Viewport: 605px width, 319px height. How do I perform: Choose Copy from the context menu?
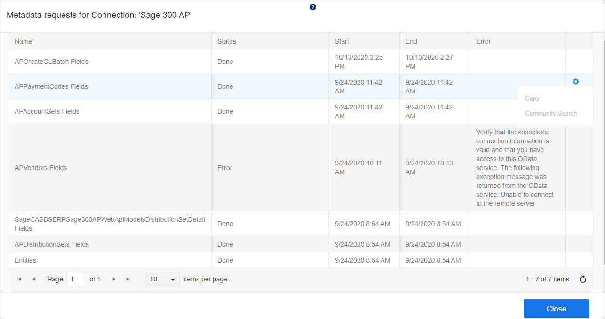(x=532, y=99)
